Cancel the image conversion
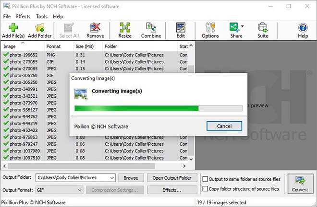Viewport: 317px width, 207px height. [224, 126]
